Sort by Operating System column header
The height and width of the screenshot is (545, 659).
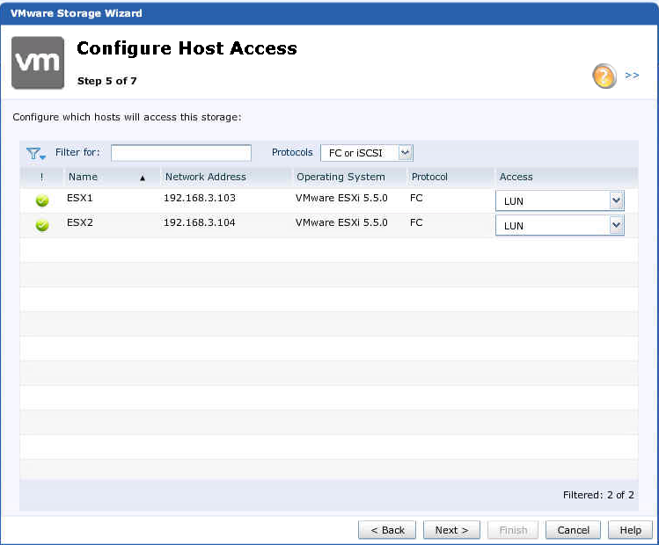click(340, 177)
